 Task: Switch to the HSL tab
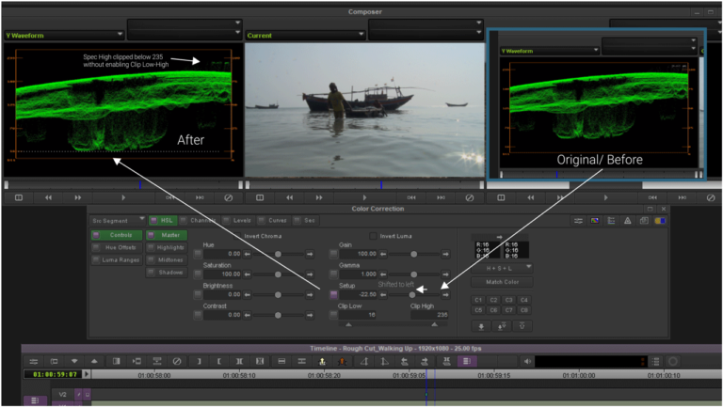[x=162, y=221]
